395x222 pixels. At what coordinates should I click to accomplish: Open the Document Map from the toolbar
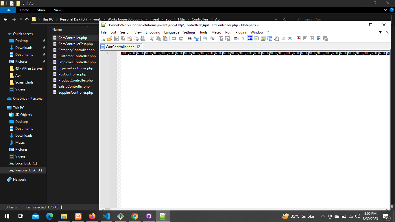click(263, 38)
